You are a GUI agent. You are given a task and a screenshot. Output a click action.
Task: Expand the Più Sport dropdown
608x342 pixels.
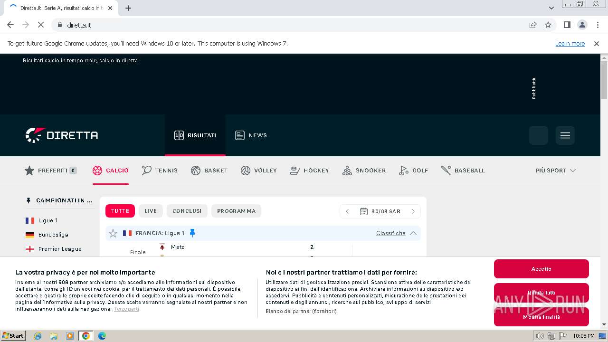tap(555, 171)
